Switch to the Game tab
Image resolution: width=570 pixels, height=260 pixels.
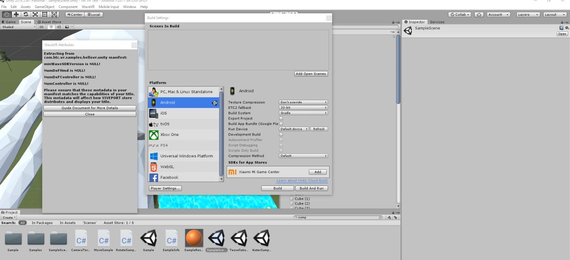pyautogui.click(x=9, y=22)
